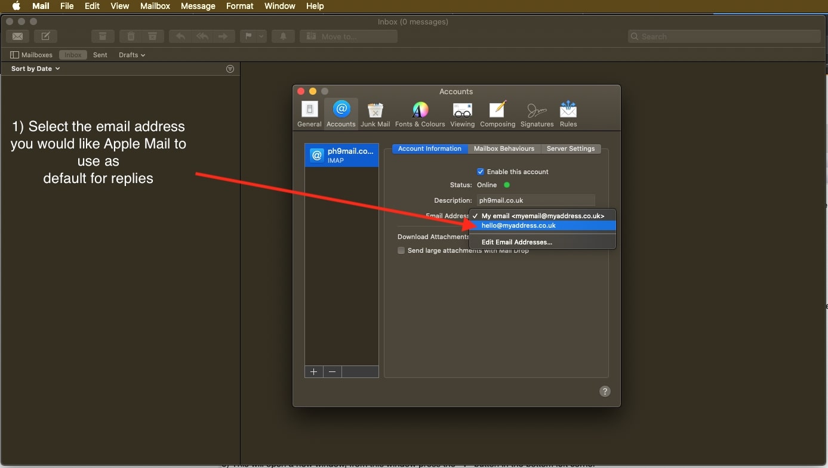Click the Description text field
The width and height of the screenshot is (828, 468).
pos(535,200)
